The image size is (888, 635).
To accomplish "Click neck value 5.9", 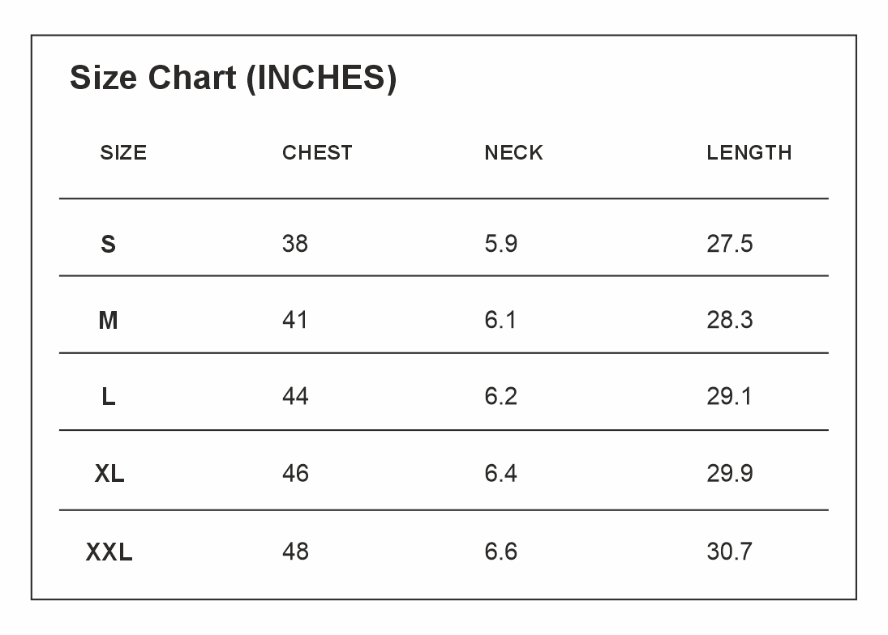I will pyautogui.click(x=500, y=244).
